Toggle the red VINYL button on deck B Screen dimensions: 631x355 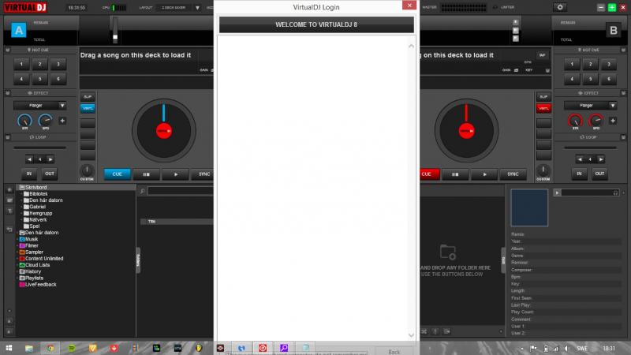pos(542,108)
